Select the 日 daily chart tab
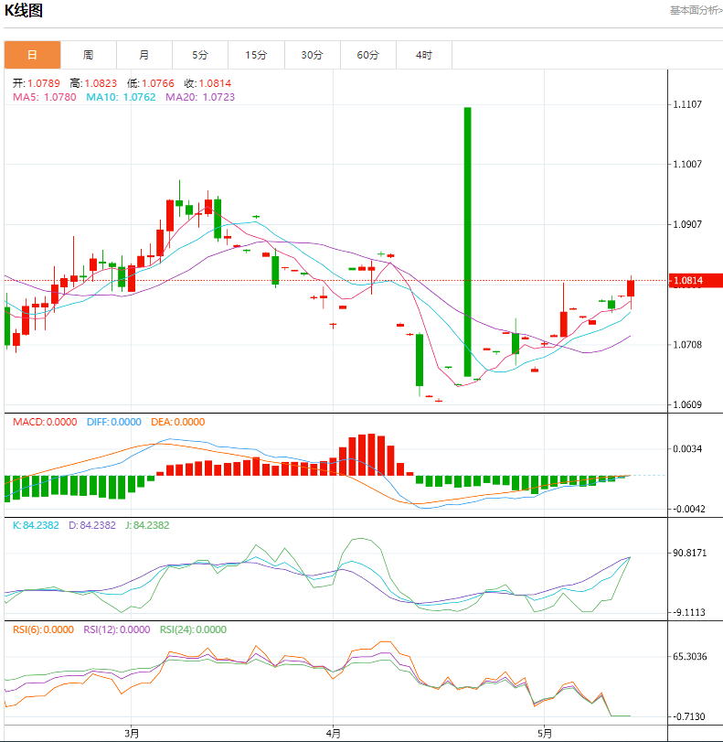The width and height of the screenshot is (723, 742). tap(32, 55)
